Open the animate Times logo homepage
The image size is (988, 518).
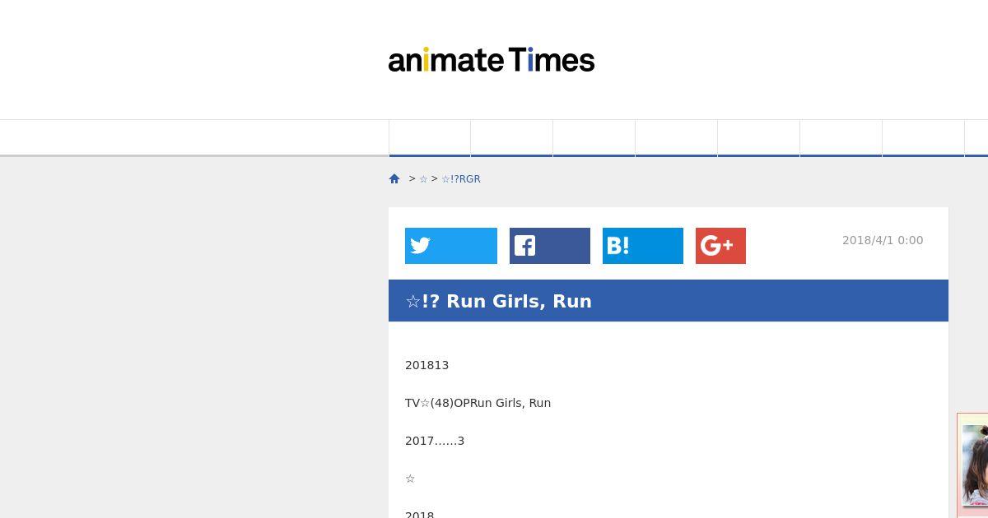pyautogui.click(x=492, y=60)
